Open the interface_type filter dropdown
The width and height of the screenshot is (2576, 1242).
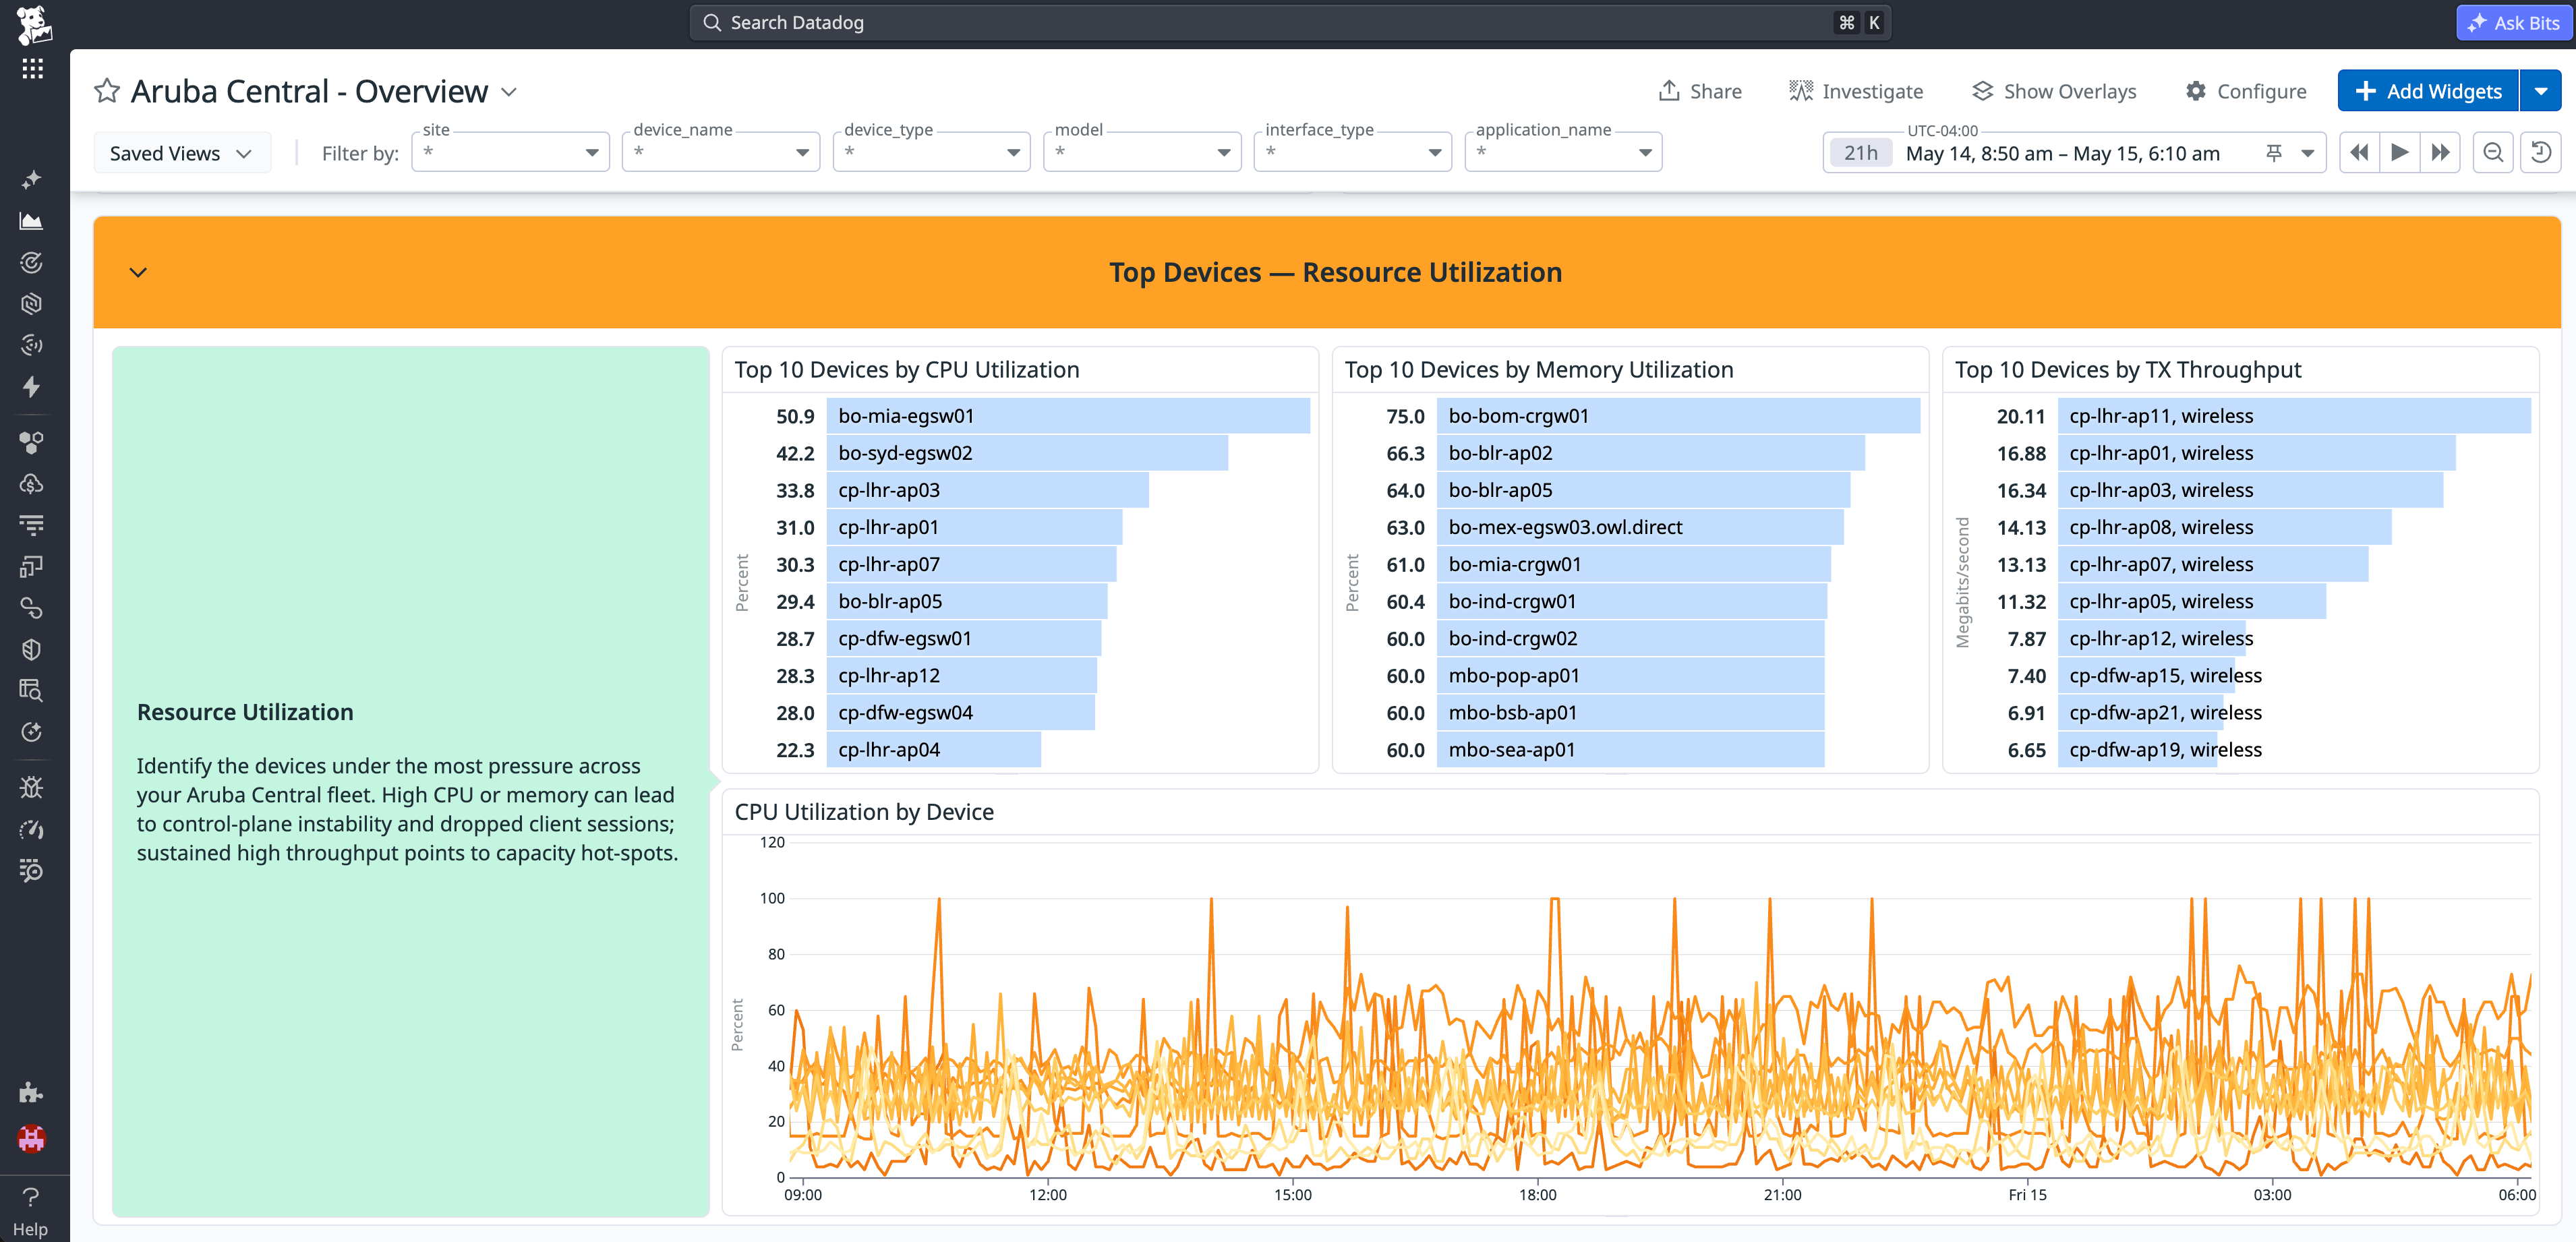1353,152
